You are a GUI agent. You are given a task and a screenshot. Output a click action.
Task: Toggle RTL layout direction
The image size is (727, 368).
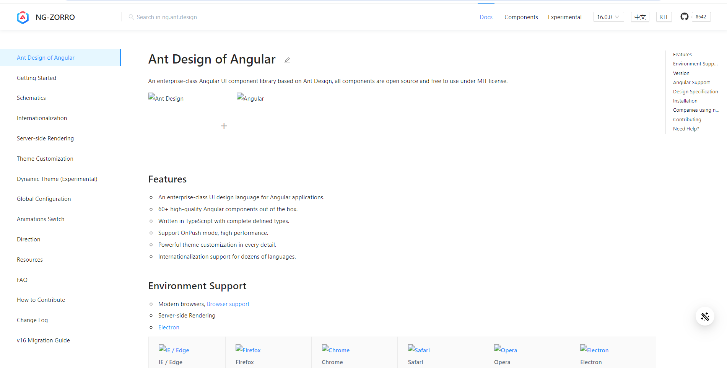coord(664,17)
